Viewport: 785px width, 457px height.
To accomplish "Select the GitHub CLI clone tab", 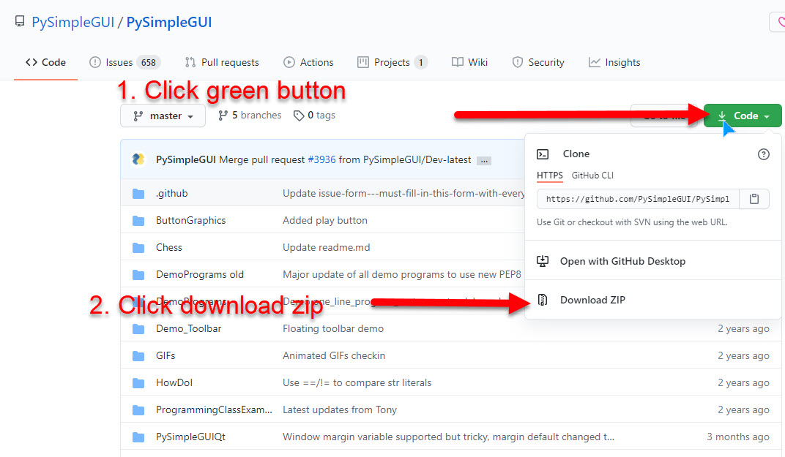I will click(x=592, y=175).
